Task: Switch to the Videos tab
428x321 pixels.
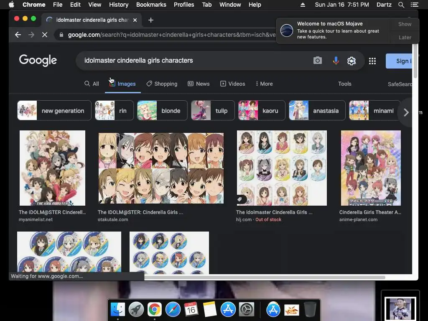Action: coord(233,84)
